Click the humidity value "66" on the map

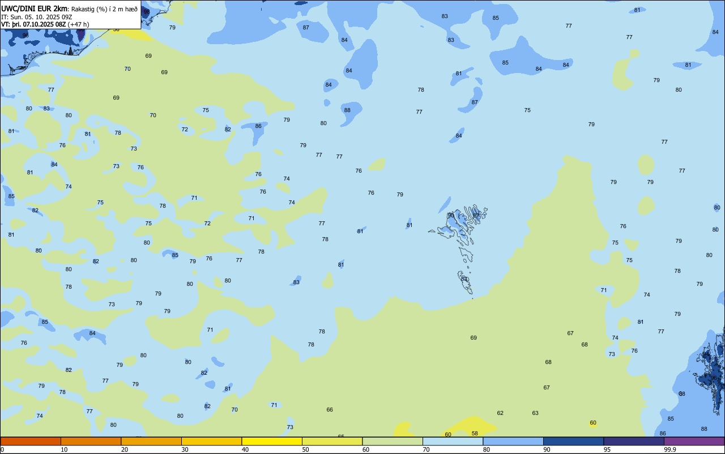[x=330, y=410]
